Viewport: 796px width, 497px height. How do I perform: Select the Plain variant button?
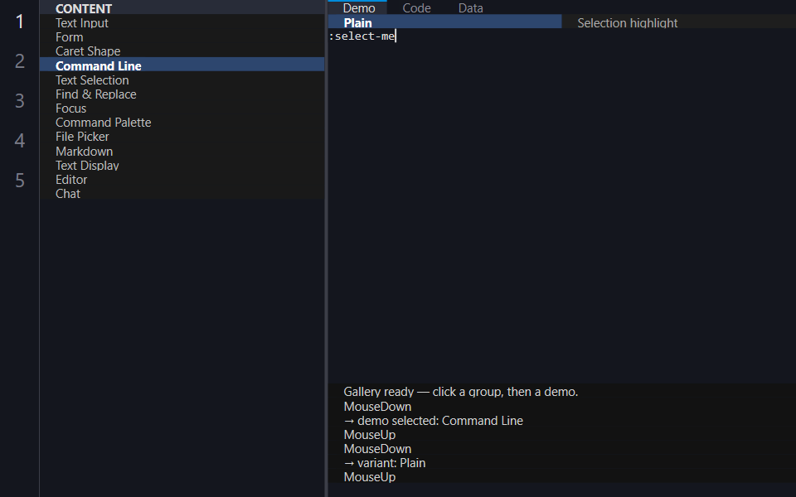point(444,22)
